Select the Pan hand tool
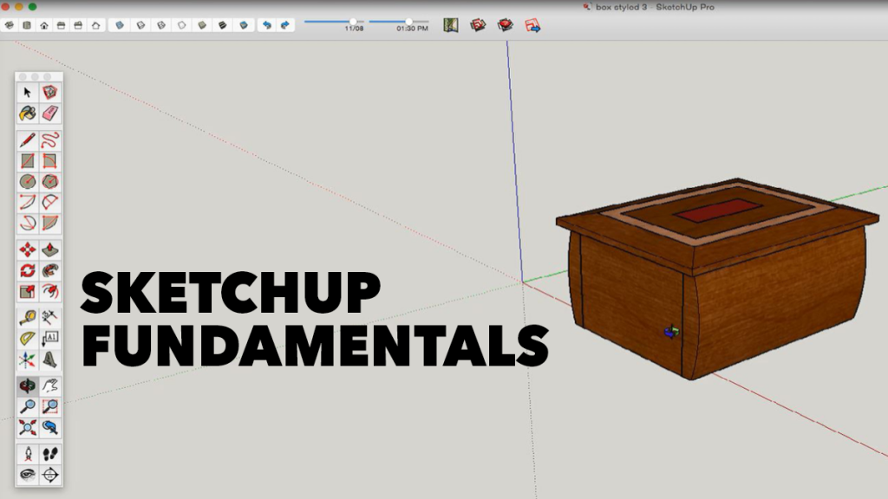This screenshot has height=499, width=888. [49, 386]
